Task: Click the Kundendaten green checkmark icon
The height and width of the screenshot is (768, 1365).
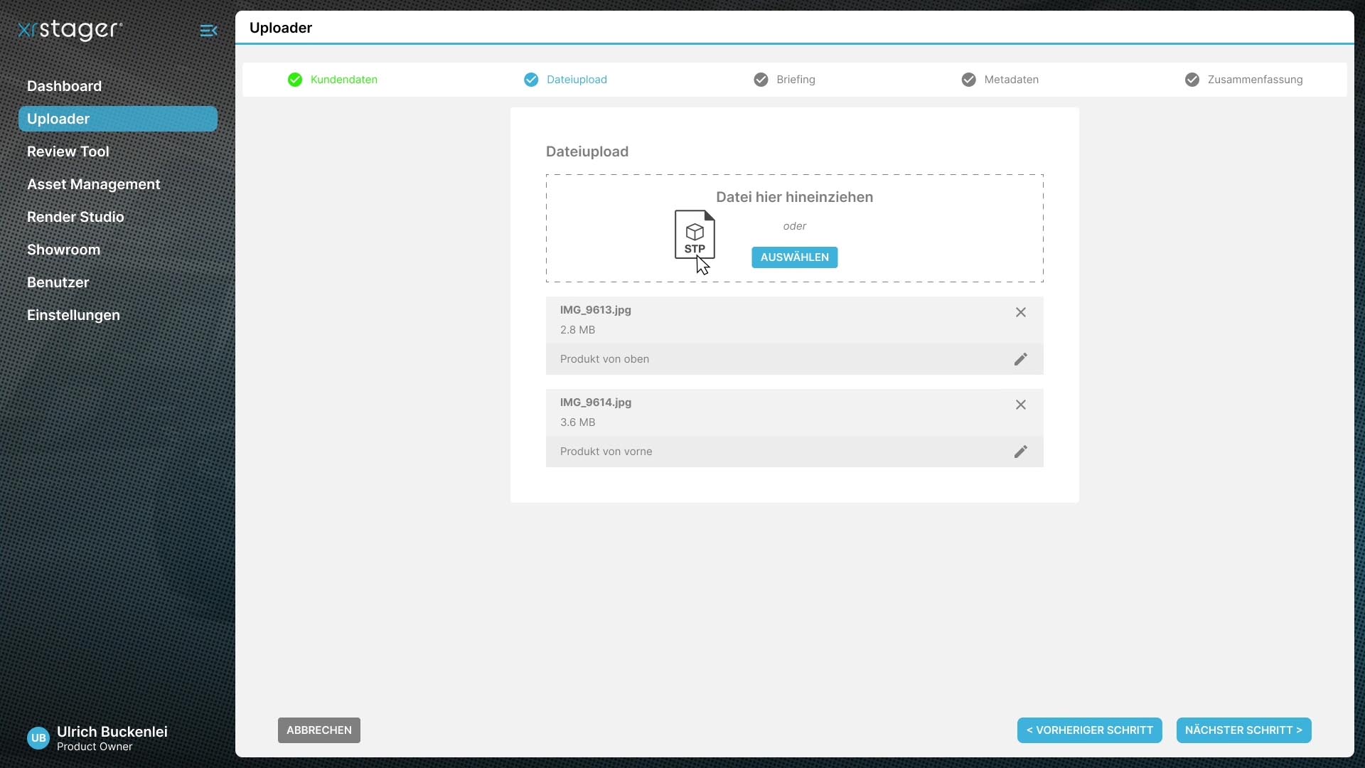Action: tap(295, 80)
